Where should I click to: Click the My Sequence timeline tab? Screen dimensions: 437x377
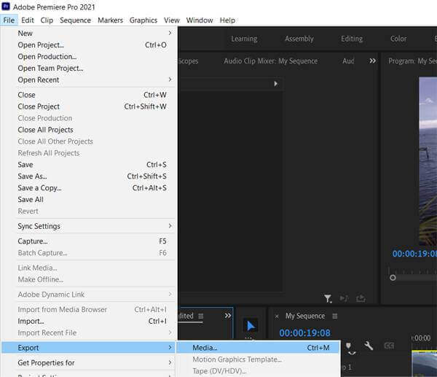(x=305, y=316)
